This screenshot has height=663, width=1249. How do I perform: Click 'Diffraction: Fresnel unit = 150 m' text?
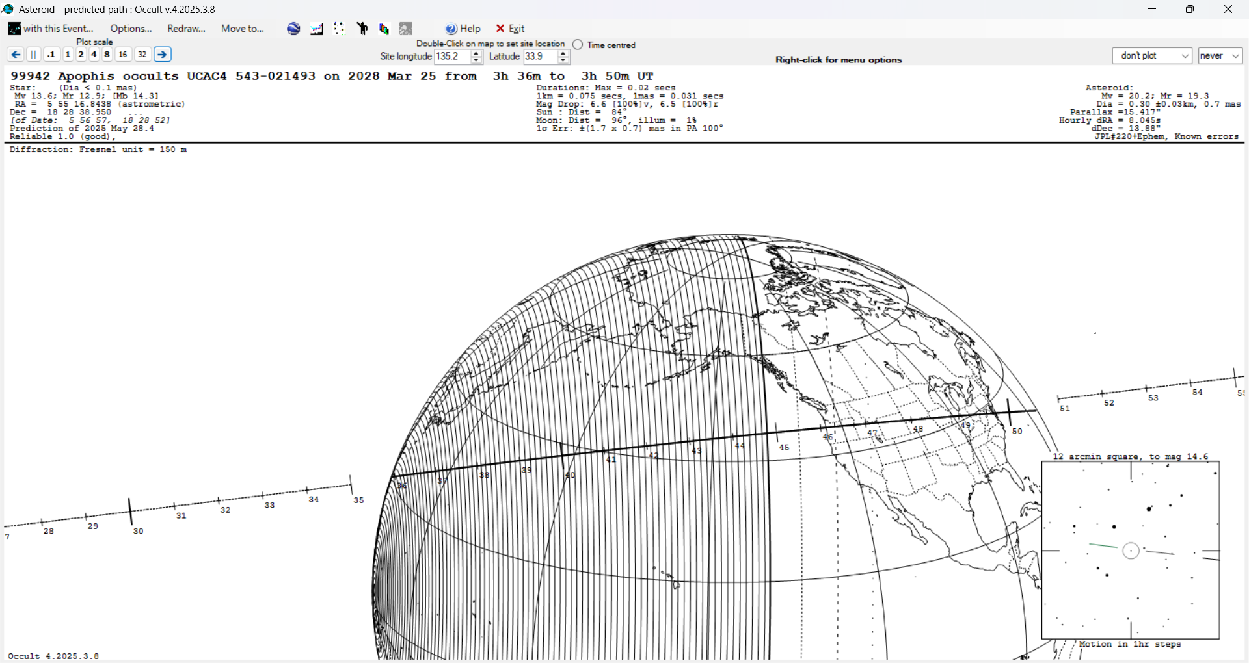[98, 149]
